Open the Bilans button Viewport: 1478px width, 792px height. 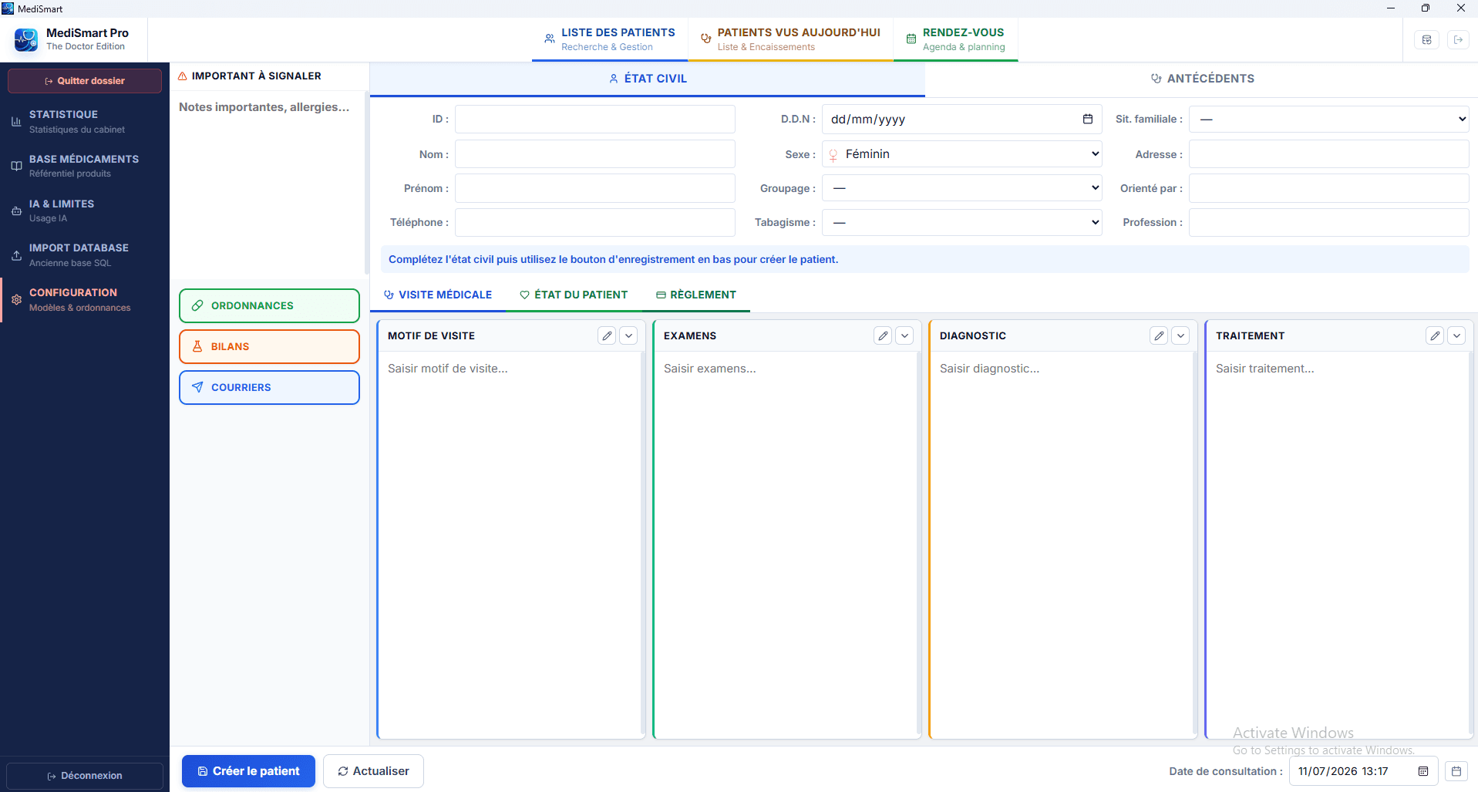click(x=269, y=346)
